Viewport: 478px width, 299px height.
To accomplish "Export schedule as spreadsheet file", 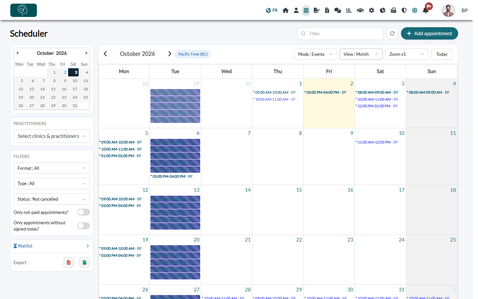I will pyautogui.click(x=85, y=262).
